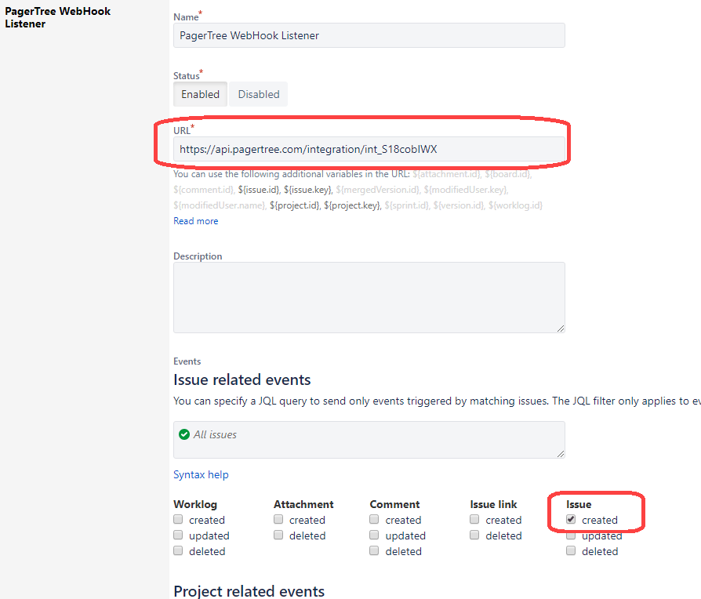Open the Syntax help link
The height and width of the screenshot is (599, 701).
click(x=201, y=474)
